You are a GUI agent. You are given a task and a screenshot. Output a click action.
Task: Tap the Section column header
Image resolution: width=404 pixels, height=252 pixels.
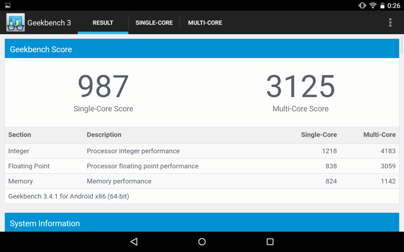pyautogui.click(x=20, y=135)
